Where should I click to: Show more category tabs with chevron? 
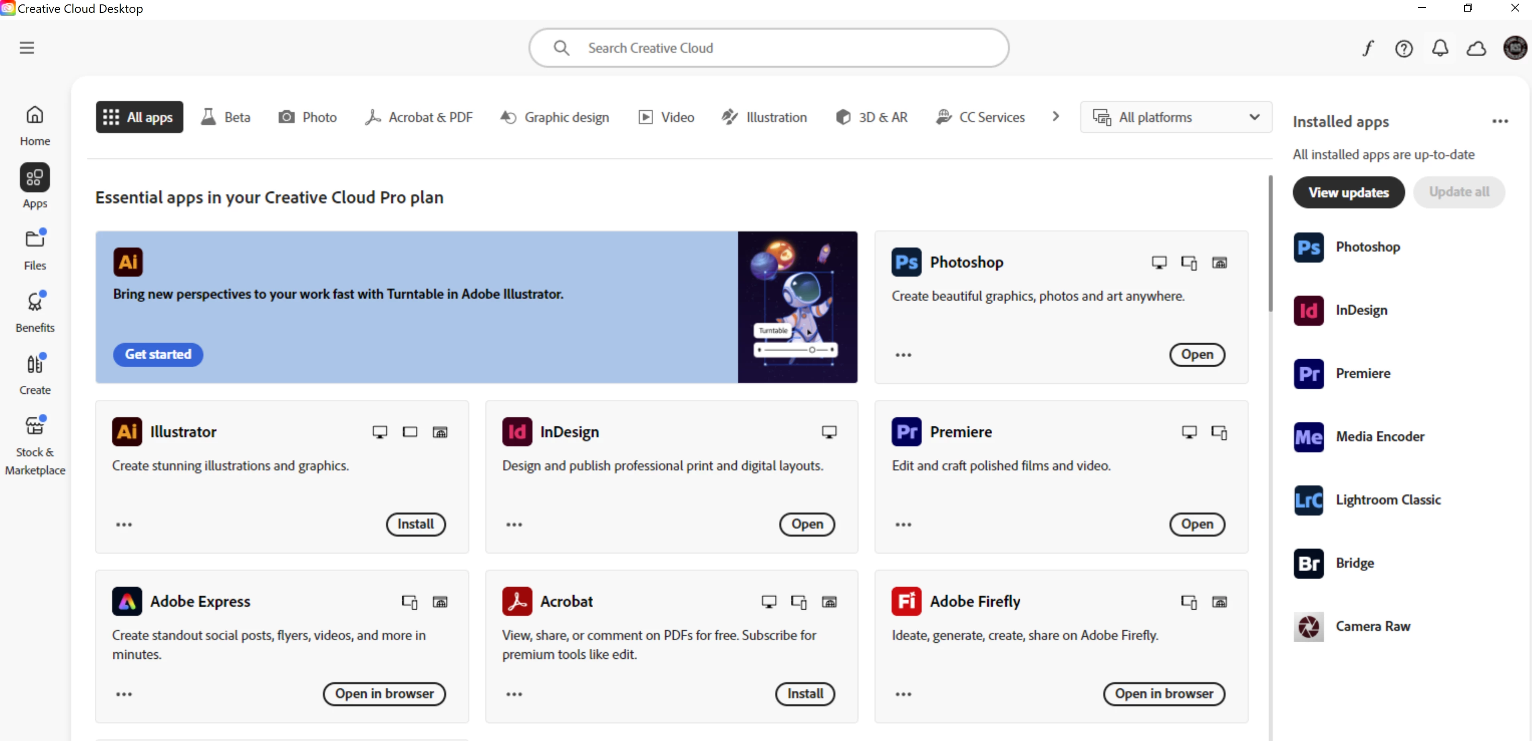pyautogui.click(x=1056, y=117)
